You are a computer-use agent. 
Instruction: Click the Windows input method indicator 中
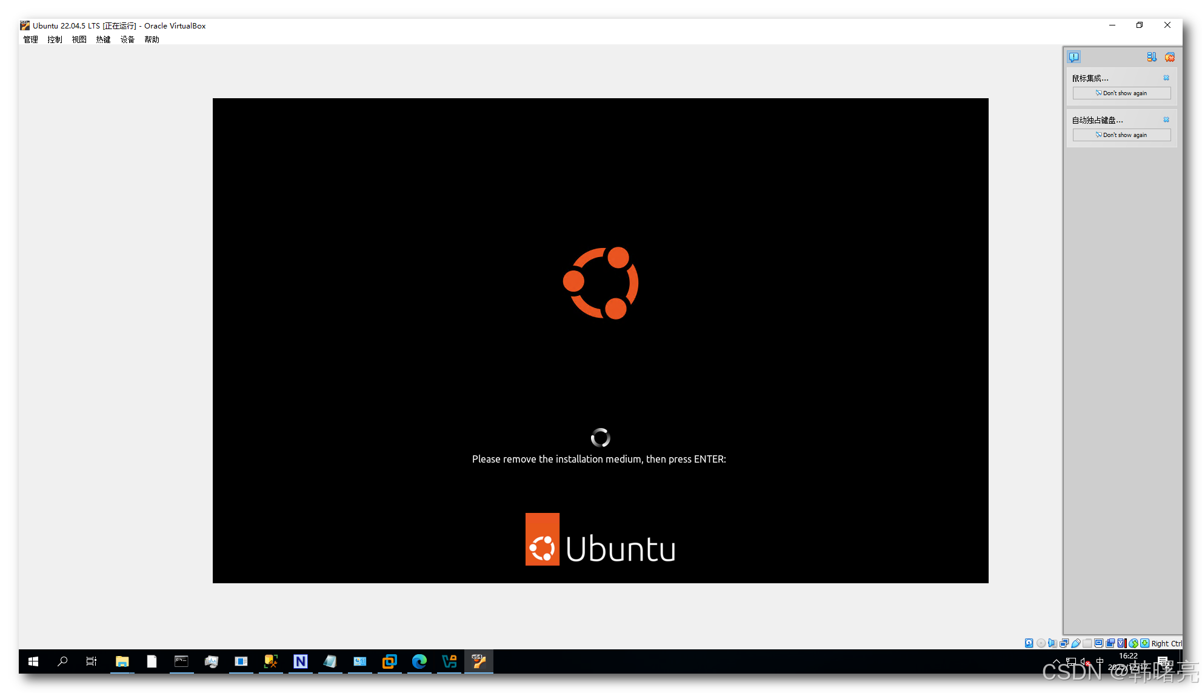[x=1100, y=661]
